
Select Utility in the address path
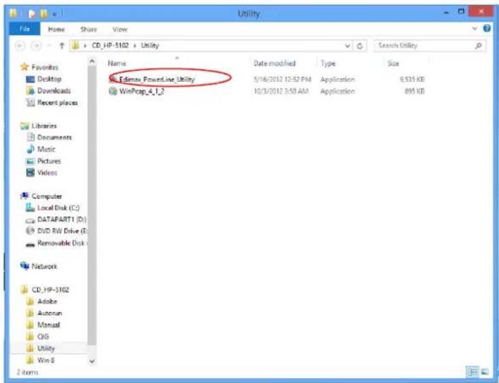click(150, 46)
